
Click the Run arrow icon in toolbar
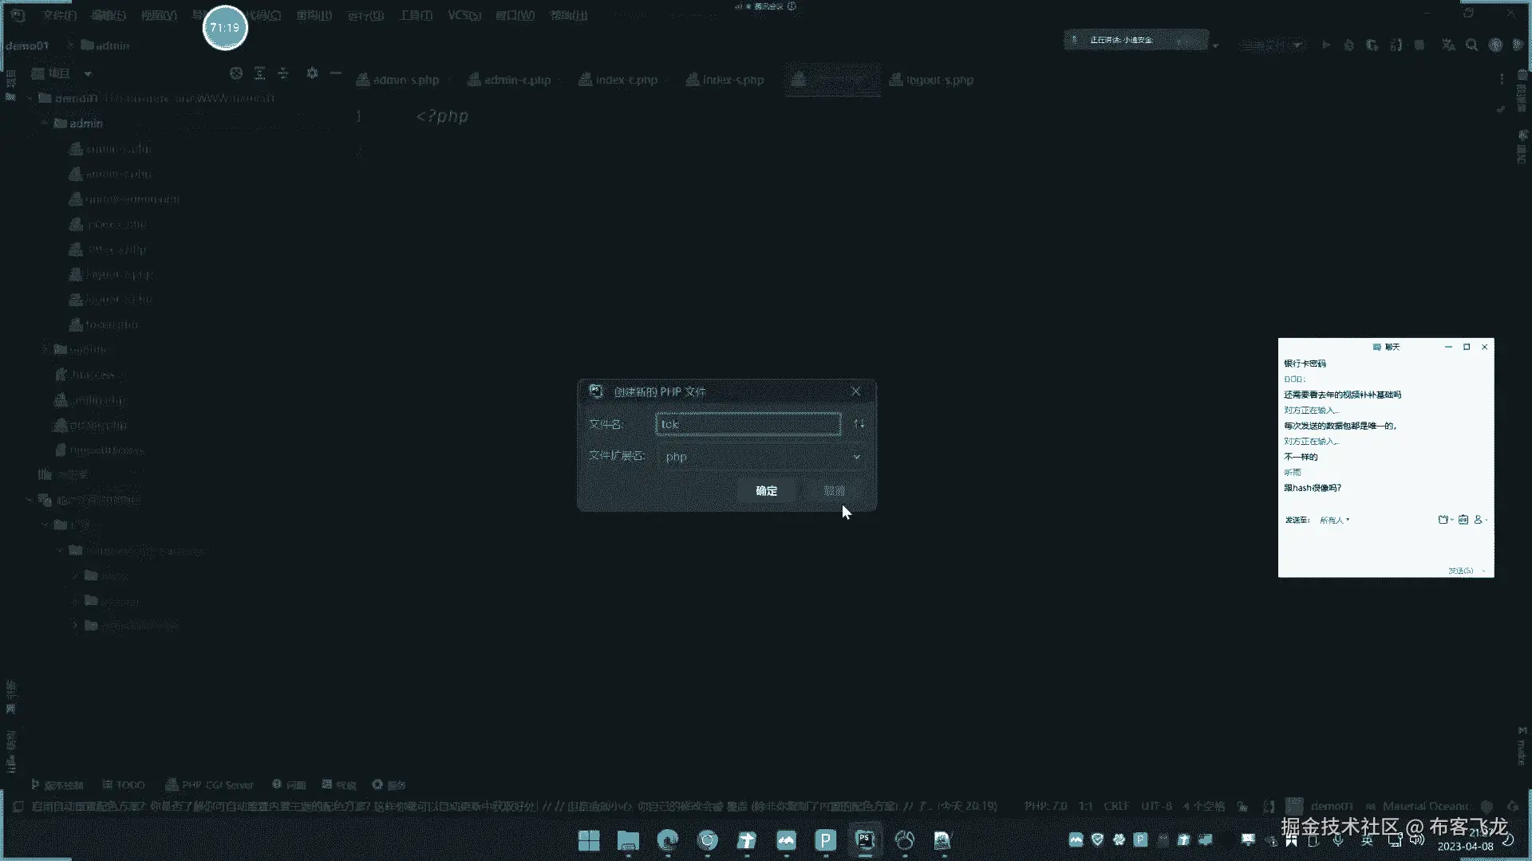click(1325, 45)
